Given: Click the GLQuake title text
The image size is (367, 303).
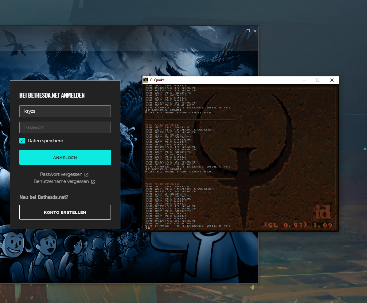Looking at the screenshot, I should 157,80.
